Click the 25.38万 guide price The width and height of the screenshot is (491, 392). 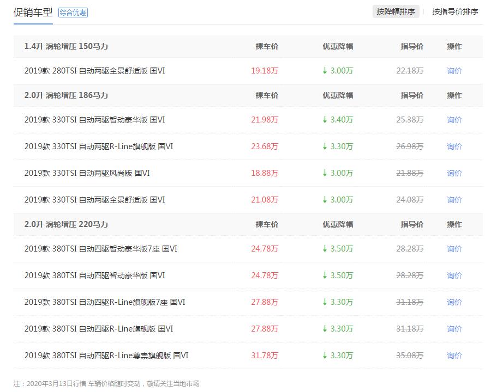(x=410, y=120)
